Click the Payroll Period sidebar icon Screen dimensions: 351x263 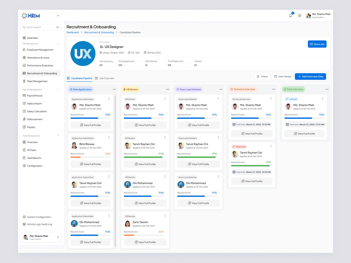click(24, 95)
